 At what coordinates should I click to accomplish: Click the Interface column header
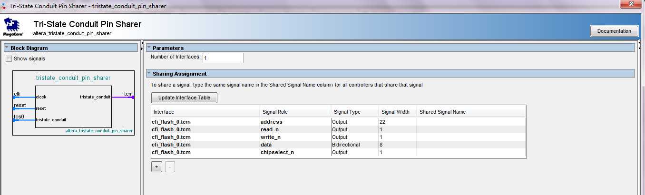coord(206,112)
